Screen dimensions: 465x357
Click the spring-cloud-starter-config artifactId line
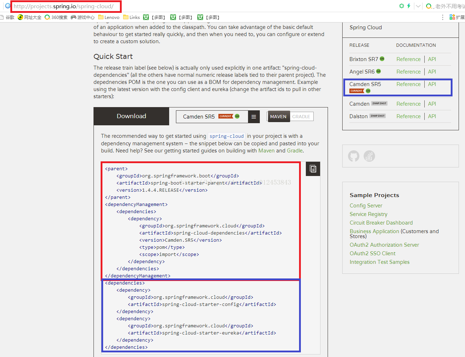[x=202, y=305]
